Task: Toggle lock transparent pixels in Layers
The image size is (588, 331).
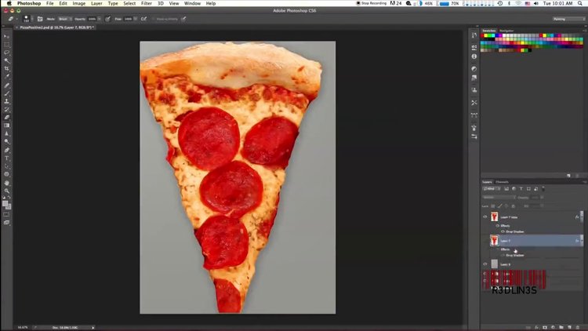Action: click(x=493, y=206)
